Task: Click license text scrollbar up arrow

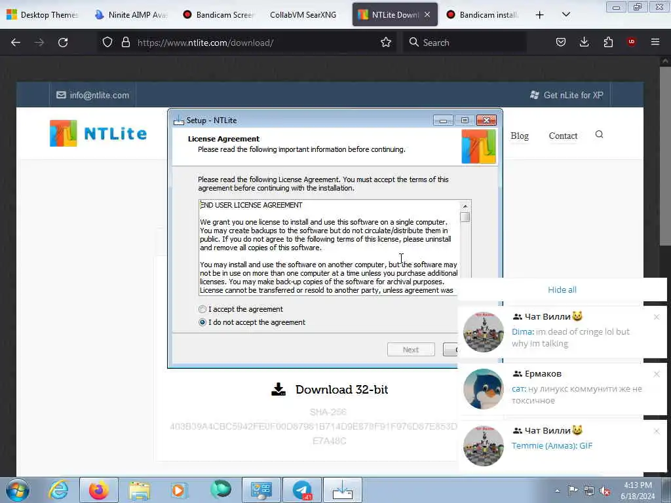Action: click(x=465, y=206)
